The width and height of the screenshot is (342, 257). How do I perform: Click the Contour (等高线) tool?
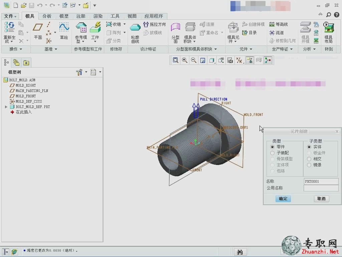(x=278, y=24)
